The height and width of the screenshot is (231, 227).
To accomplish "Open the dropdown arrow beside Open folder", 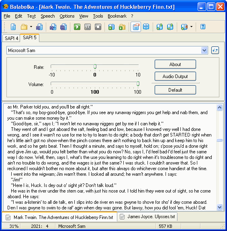I will 31,27.
